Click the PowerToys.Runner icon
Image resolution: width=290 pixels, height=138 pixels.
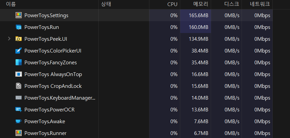point(18,133)
